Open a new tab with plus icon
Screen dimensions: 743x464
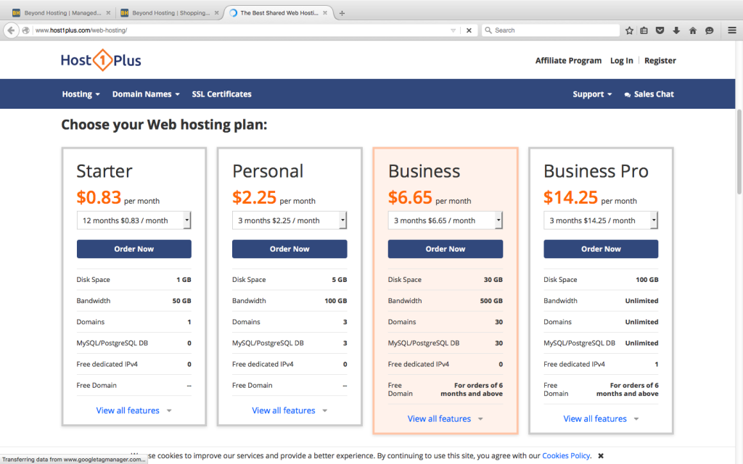tap(342, 13)
